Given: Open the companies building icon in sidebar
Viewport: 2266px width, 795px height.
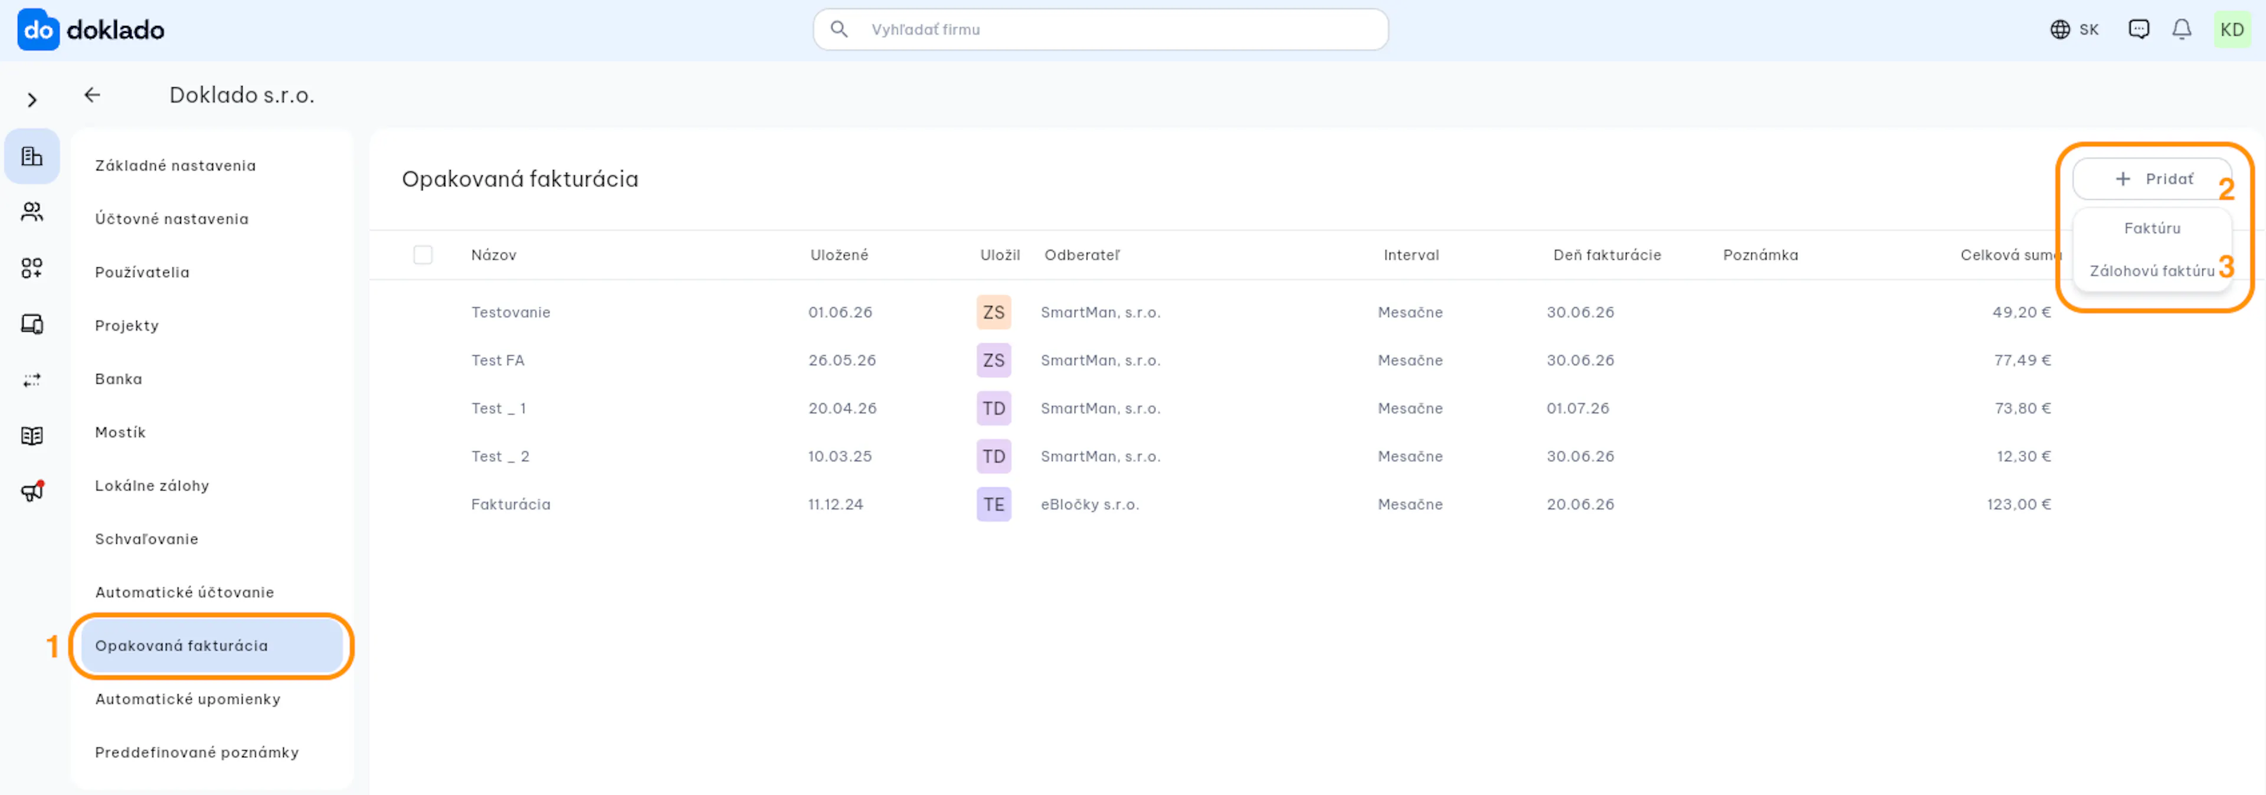Looking at the screenshot, I should pyautogui.click(x=32, y=156).
